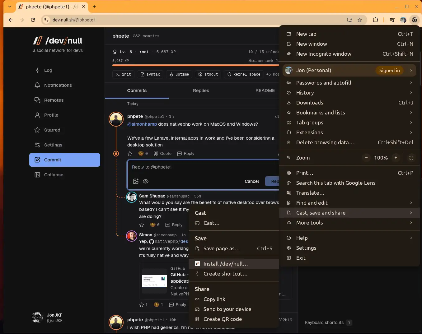Viewport: 422px width, 334px height.
Task: Bookmark this page with the star icon
Action: pyautogui.click(x=360, y=20)
